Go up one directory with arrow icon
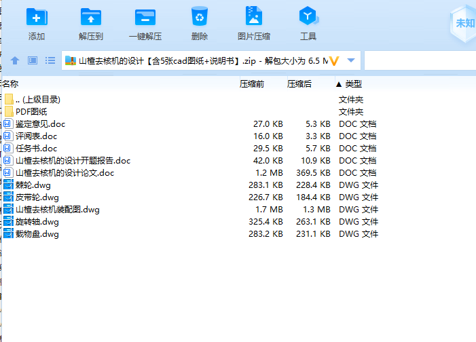 (15, 60)
